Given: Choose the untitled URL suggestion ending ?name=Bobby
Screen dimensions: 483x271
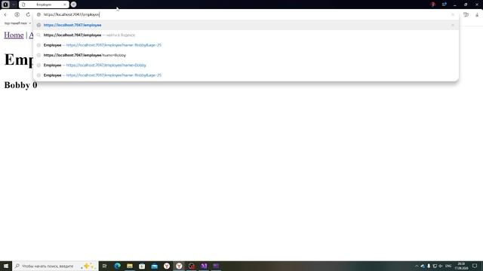Looking at the screenshot, I should [246, 55].
